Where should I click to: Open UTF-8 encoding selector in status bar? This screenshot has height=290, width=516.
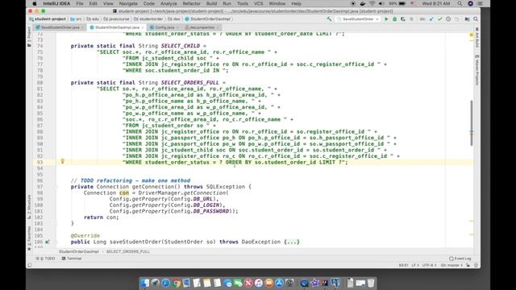(x=429, y=265)
